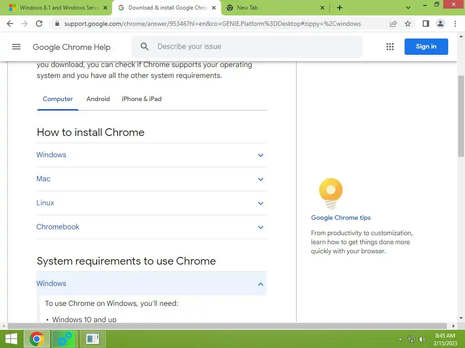Bookmark this page with star icon
The image size is (465, 348).
coord(408,24)
